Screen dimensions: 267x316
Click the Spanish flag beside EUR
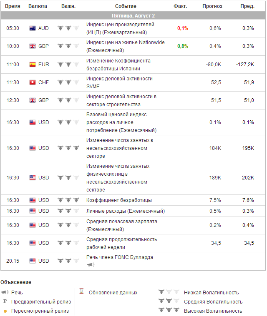(33, 65)
